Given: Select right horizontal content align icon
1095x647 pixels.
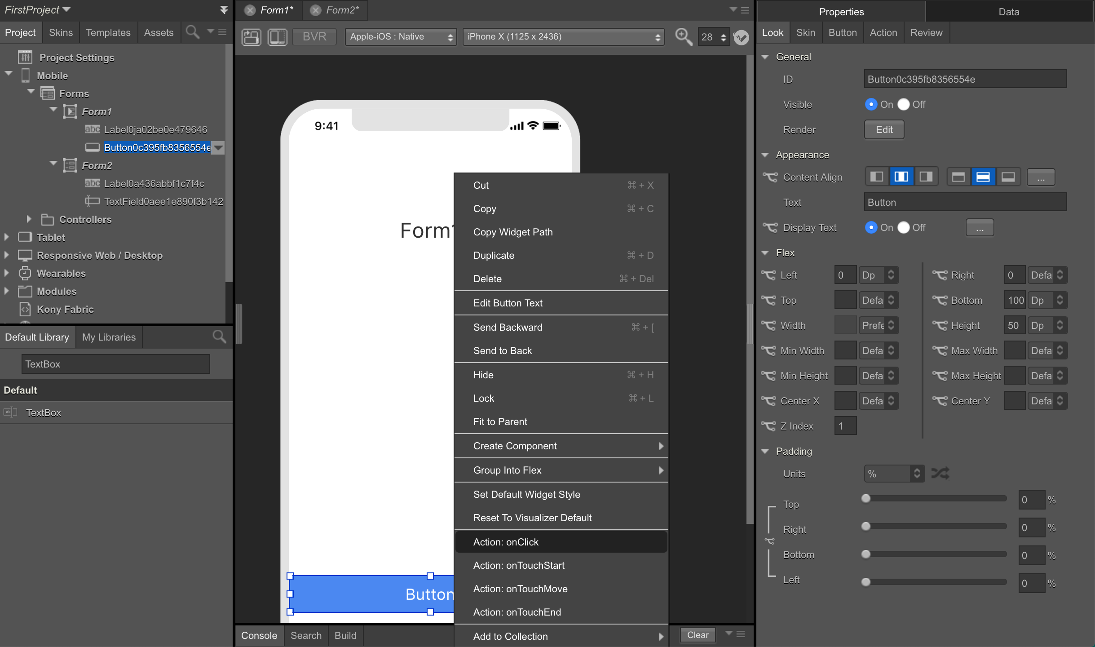Looking at the screenshot, I should 926,177.
